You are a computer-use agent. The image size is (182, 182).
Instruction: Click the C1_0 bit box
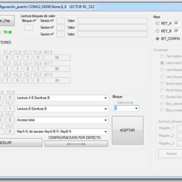38,57
